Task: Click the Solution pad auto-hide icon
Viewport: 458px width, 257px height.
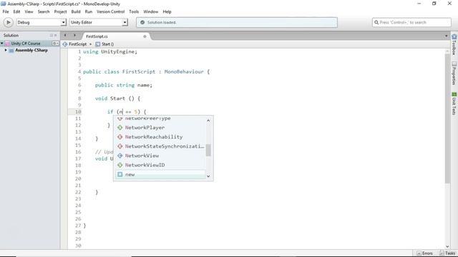Action: coord(52,35)
